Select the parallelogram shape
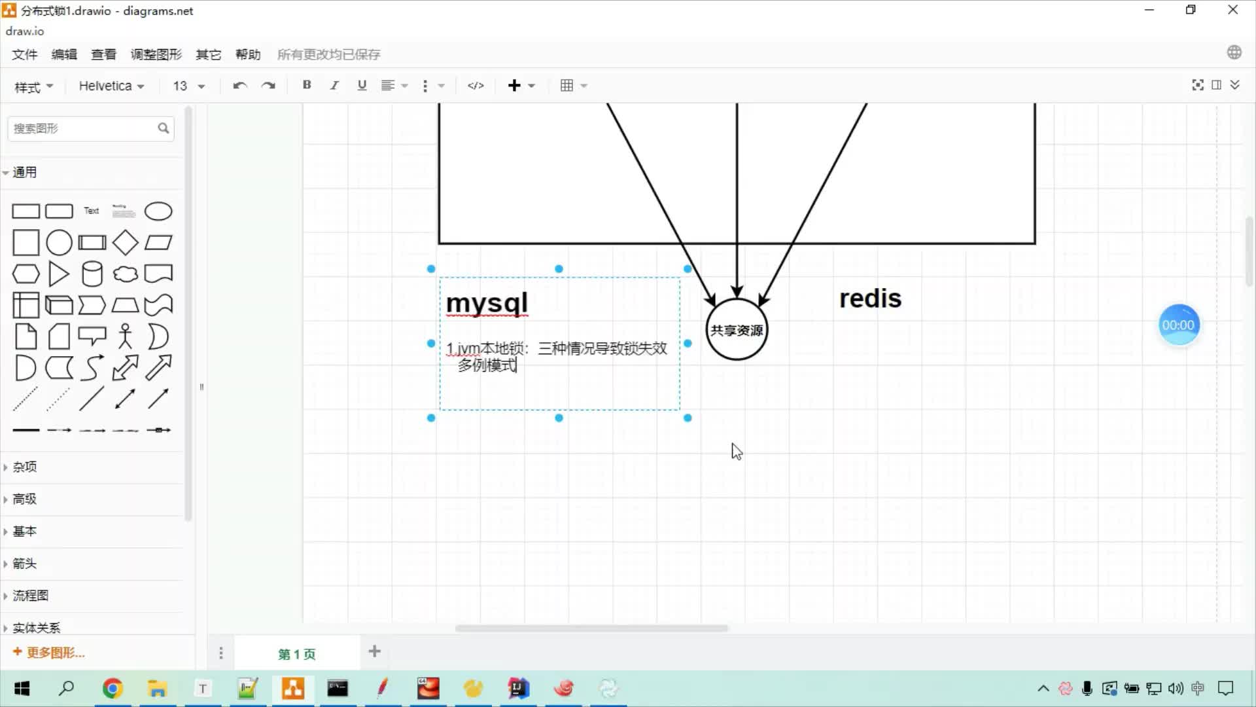This screenshot has width=1256, height=707. tap(158, 243)
